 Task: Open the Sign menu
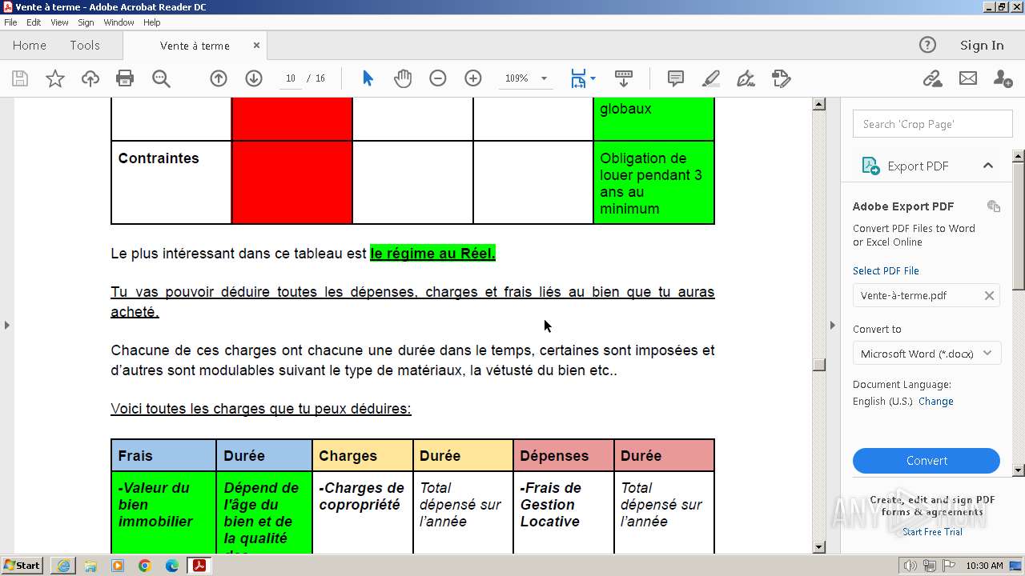pos(86,22)
